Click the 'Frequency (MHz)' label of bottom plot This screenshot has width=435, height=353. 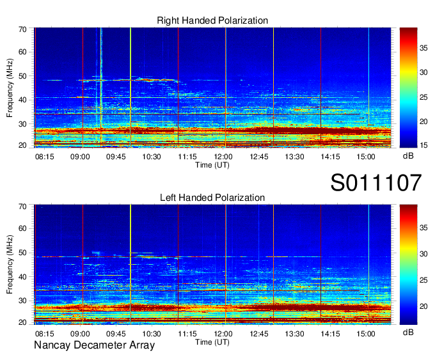pos(10,265)
